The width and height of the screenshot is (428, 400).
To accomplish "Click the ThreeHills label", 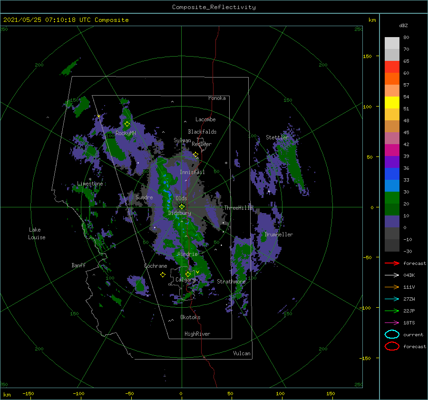I will point(238,208).
